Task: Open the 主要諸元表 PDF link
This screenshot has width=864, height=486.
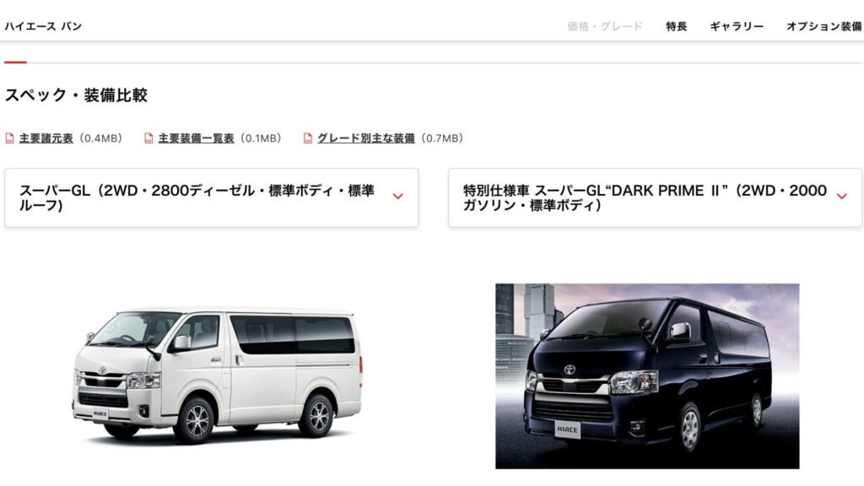Action: tap(46, 138)
